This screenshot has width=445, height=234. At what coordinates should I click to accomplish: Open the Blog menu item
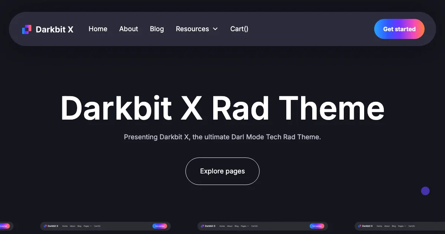(x=157, y=29)
